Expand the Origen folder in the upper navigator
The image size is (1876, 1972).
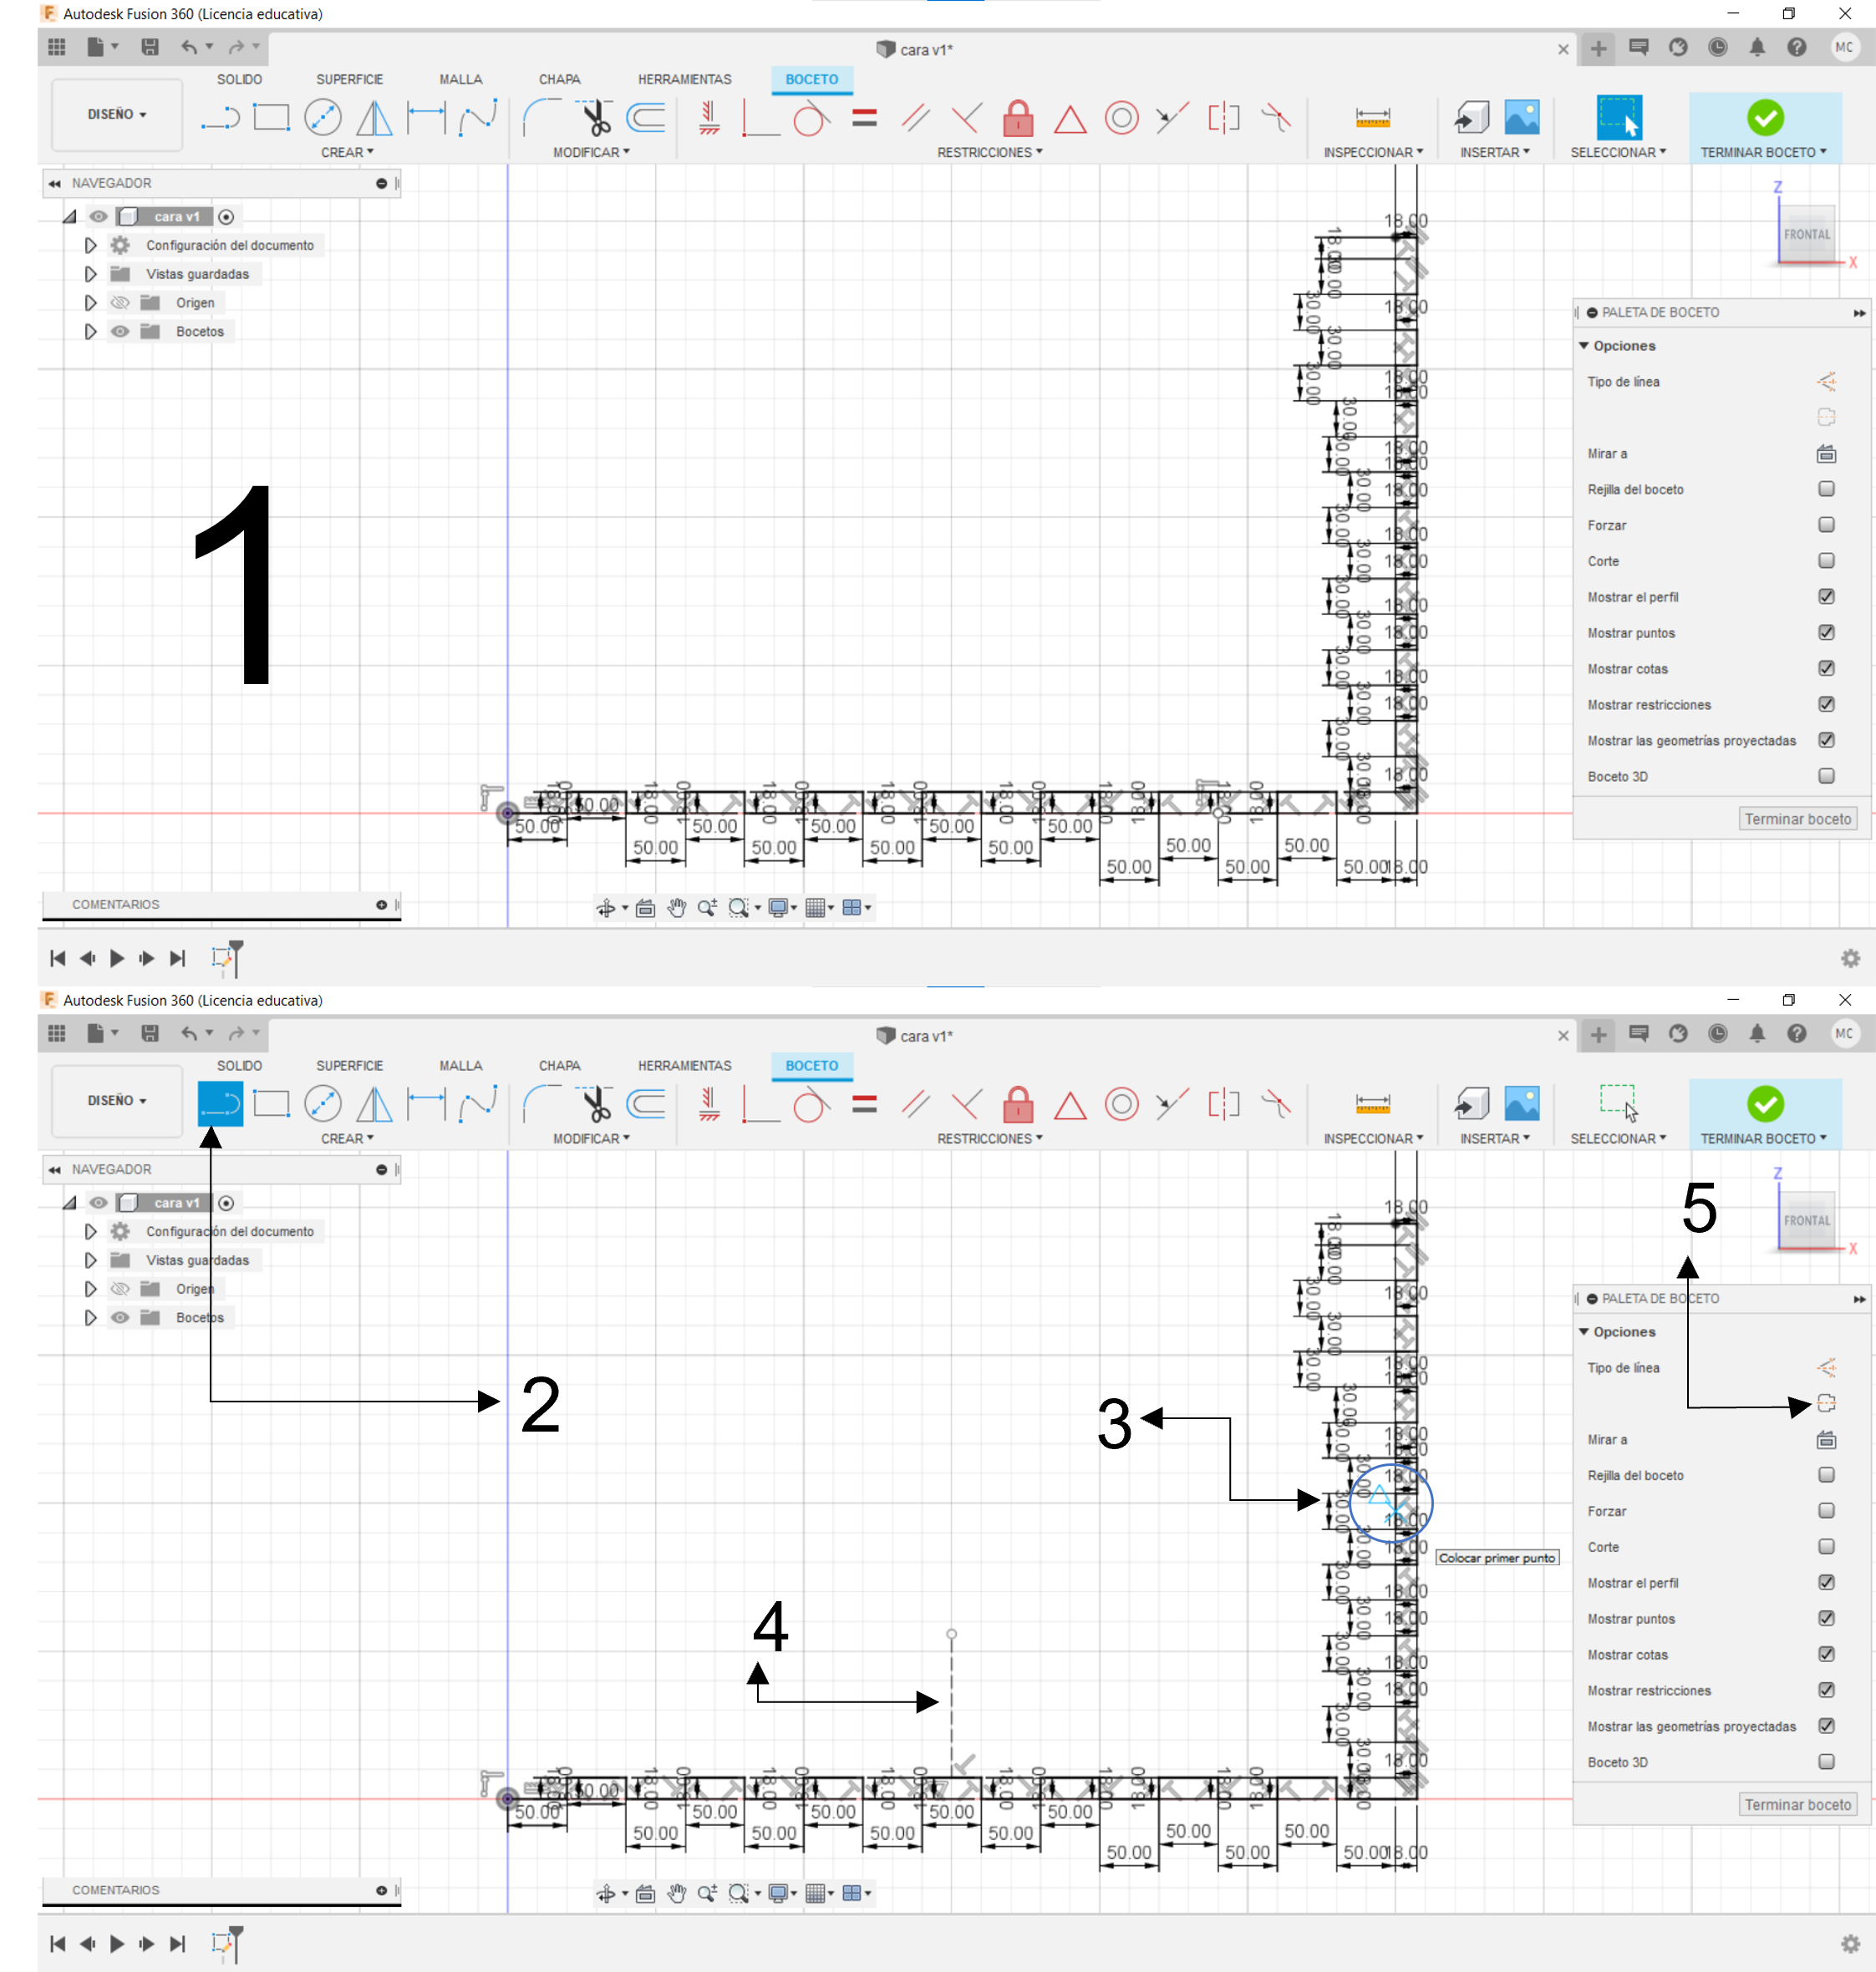(x=90, y=303)
